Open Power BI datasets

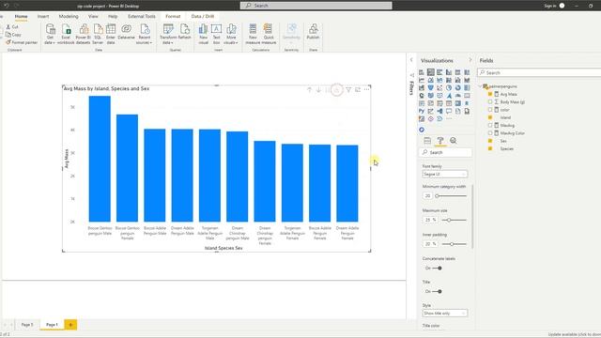[84, 34]
